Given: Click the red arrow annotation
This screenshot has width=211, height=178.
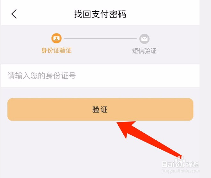Looking at the screenshot, I should 149,139.
